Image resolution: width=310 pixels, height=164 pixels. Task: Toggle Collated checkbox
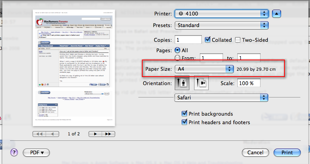[x=208, y=40]
